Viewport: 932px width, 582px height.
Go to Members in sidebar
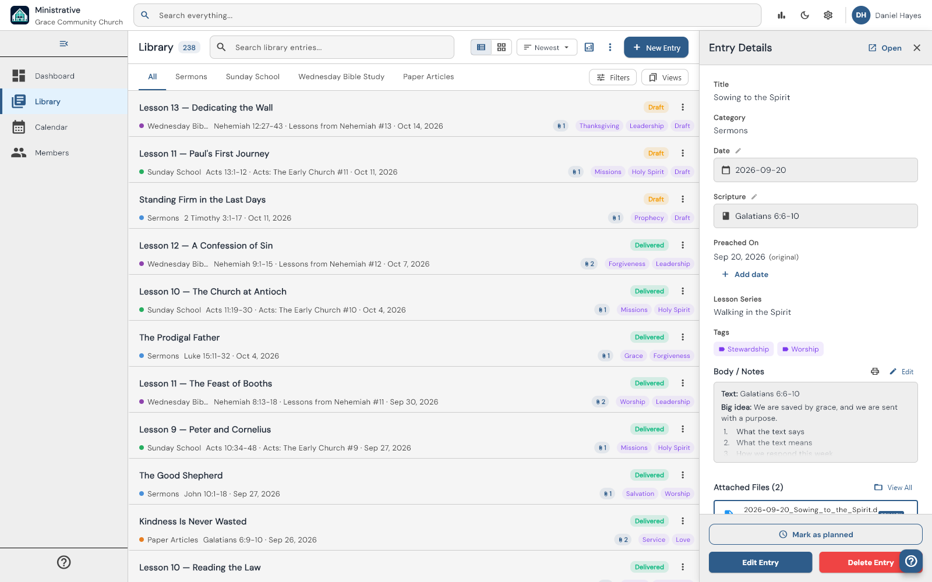(x=64, y=152)
